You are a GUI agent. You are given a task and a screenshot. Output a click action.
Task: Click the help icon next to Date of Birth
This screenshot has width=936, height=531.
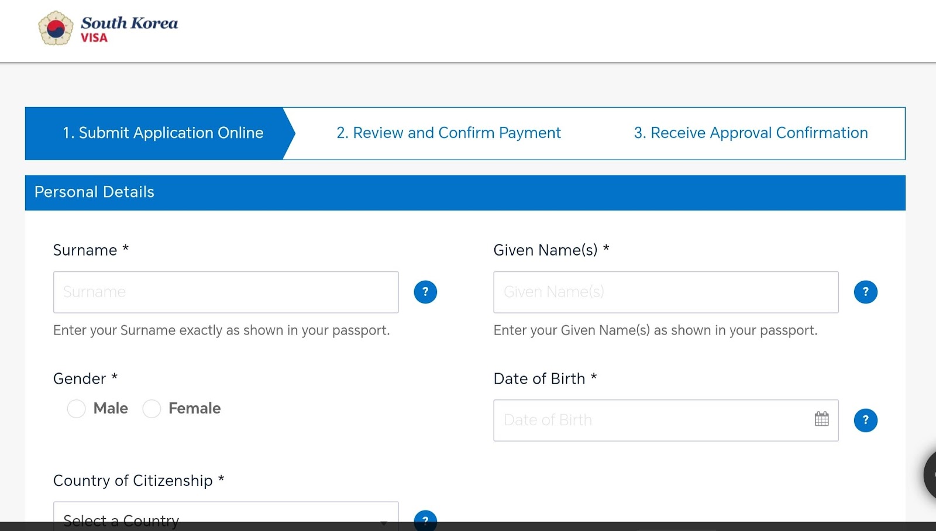pyautogui.click(x=865, y=420)
